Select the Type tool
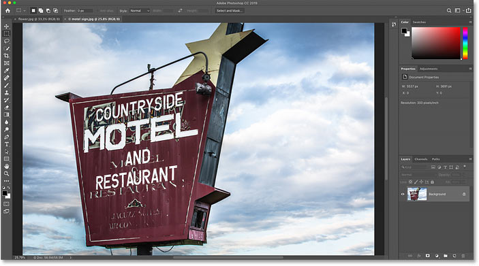The image size is (479, 266). point(6,144)
